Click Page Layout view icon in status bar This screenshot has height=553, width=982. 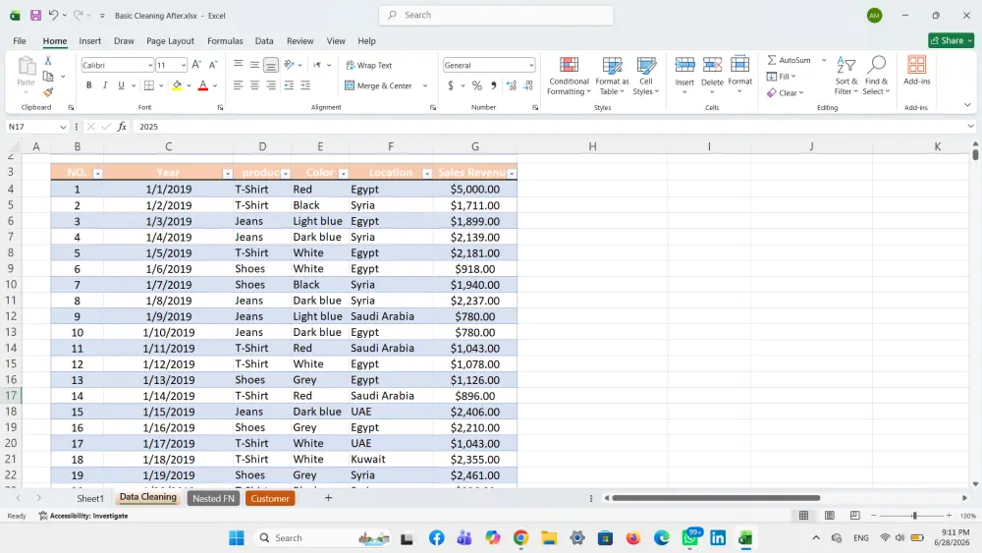click(x=829, y=516)
